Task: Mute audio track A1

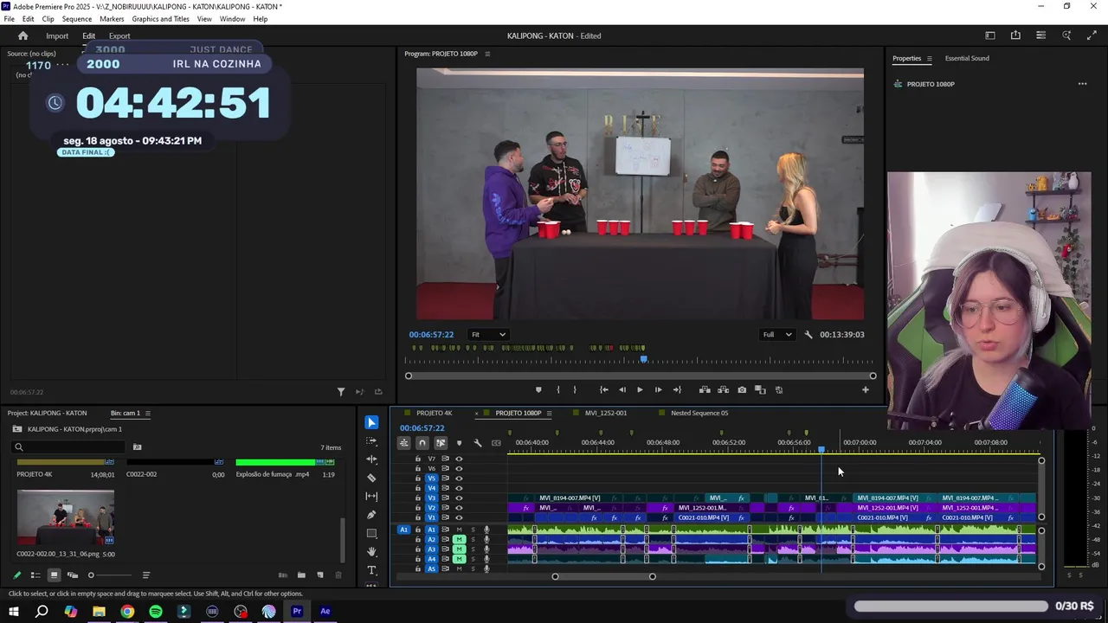Action: [x=460, y=530]
